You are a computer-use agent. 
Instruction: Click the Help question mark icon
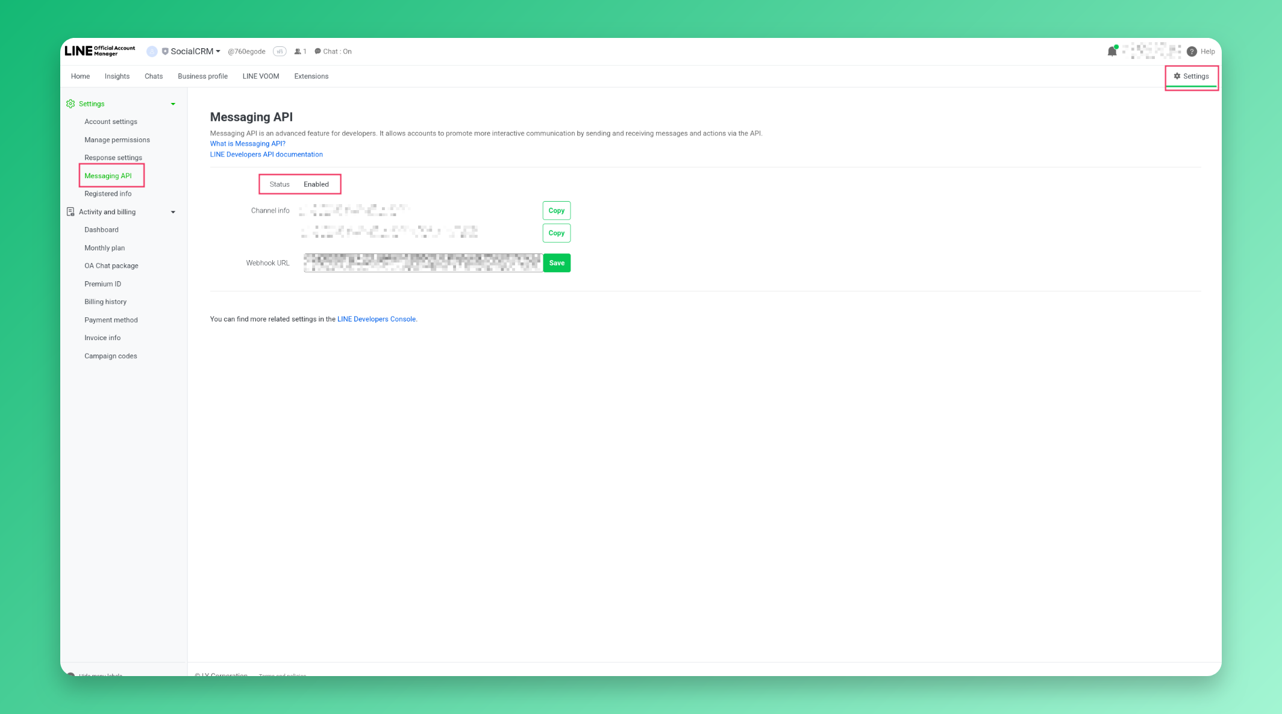coord(1191,51)
